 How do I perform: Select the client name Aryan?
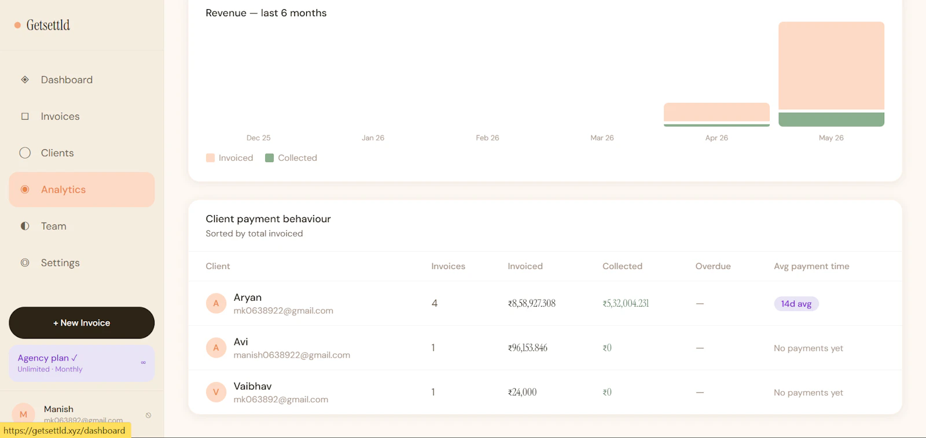[x=248, y=297]
